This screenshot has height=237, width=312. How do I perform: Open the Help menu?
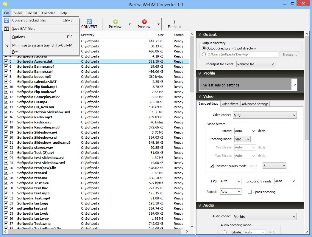point(63,13)
